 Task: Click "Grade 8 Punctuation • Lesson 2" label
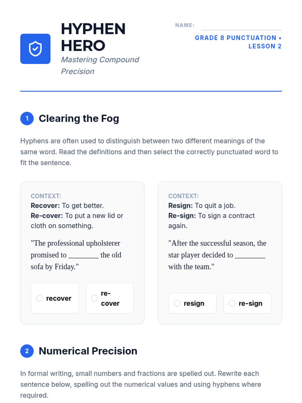(x=238, y=42)
